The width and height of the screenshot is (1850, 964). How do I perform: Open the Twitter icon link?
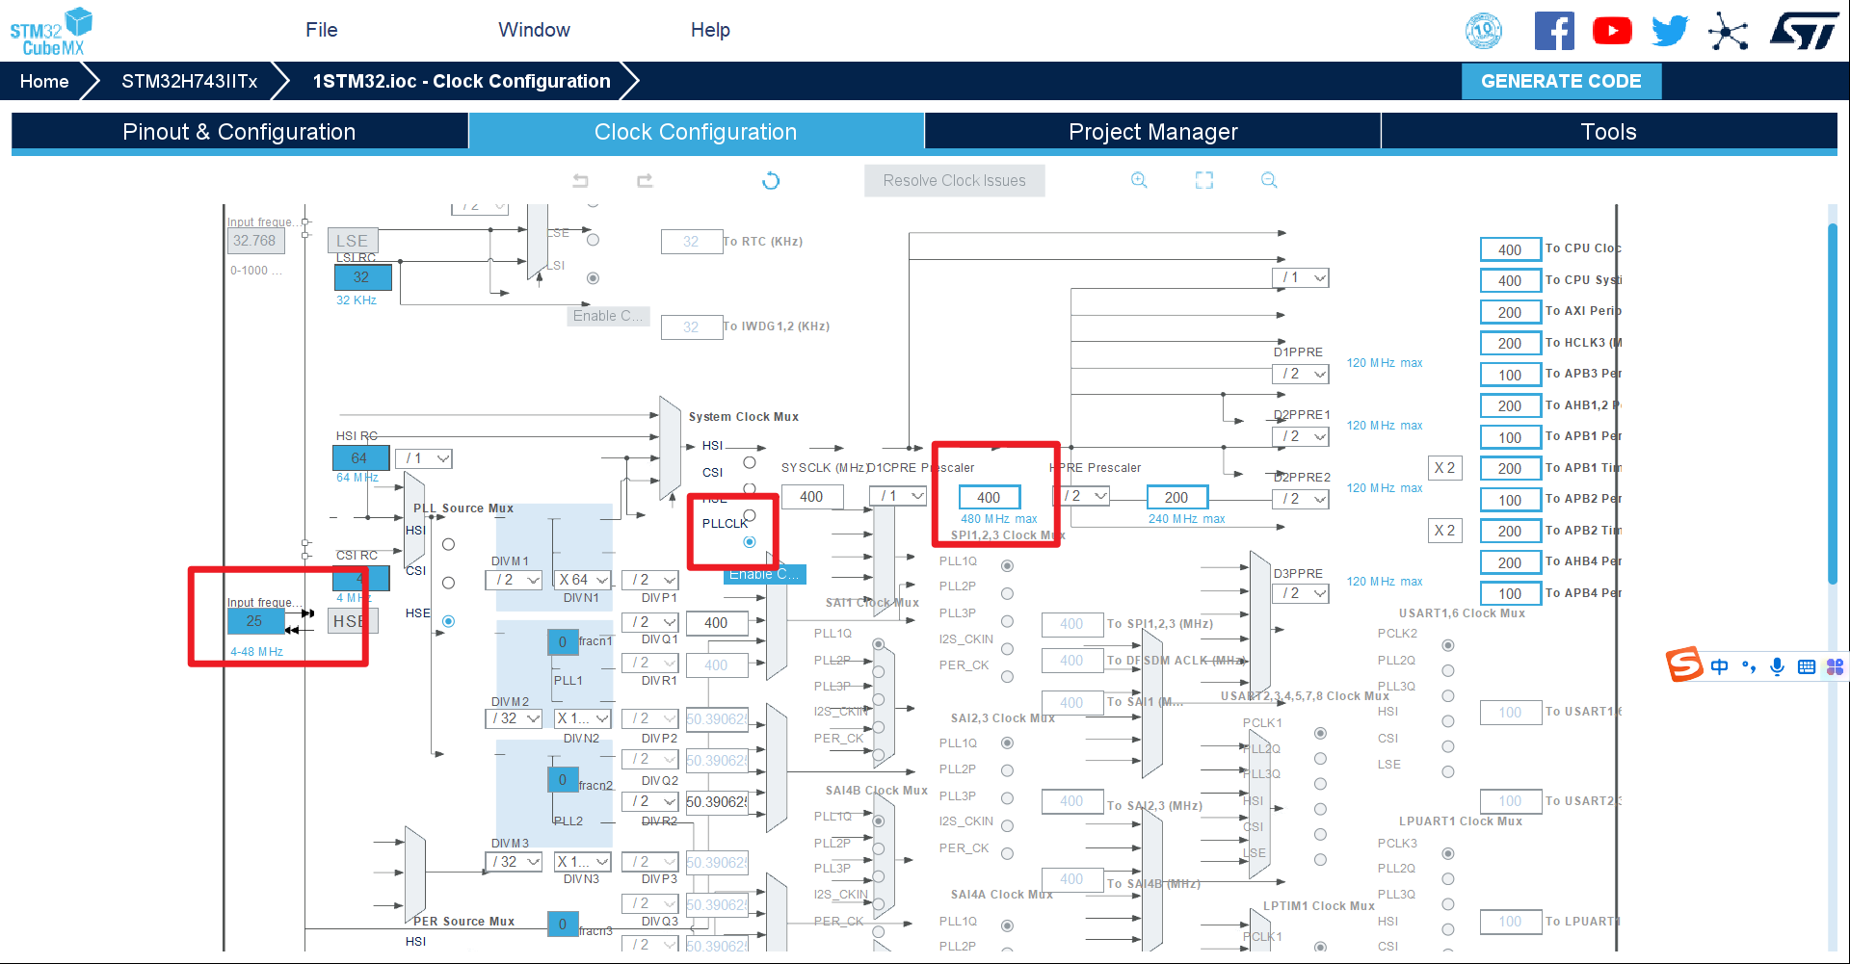(x=1670, y=31)
